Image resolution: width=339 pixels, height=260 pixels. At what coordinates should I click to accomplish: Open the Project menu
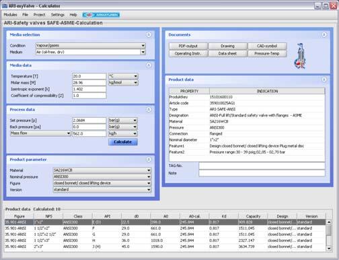(39, 15)
